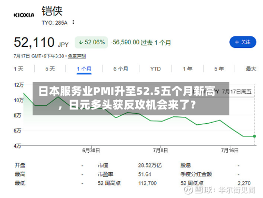Click the TYO: 285A ticker text

click(55, 23)
